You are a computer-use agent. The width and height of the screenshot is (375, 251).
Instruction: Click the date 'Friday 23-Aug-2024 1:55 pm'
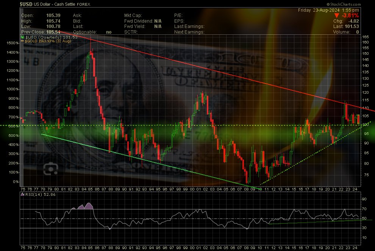[x=328, y=10]
